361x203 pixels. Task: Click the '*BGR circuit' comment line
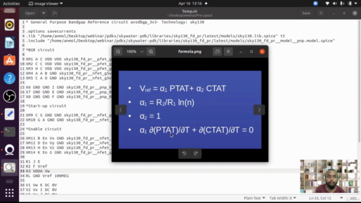40,50
